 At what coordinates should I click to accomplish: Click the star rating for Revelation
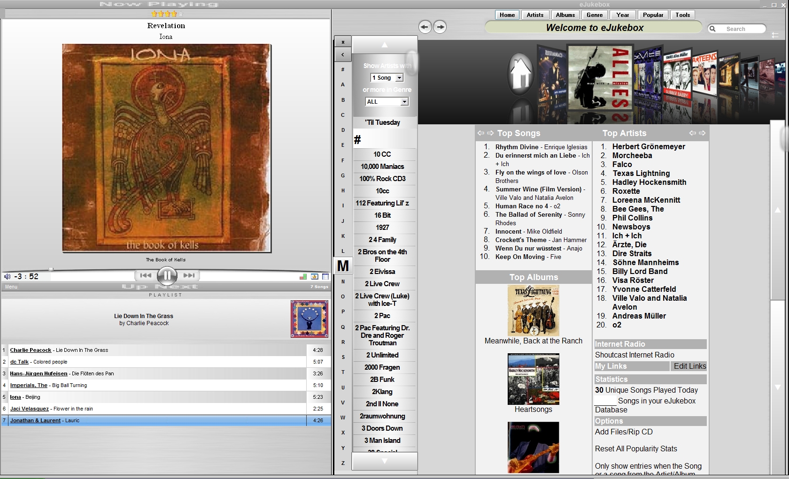point(167,14)
